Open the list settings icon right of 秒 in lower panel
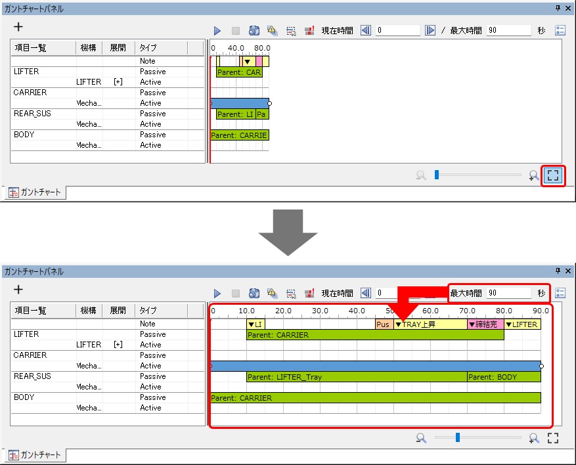Viewport: 576px width, 465px height. pos(560,294)
